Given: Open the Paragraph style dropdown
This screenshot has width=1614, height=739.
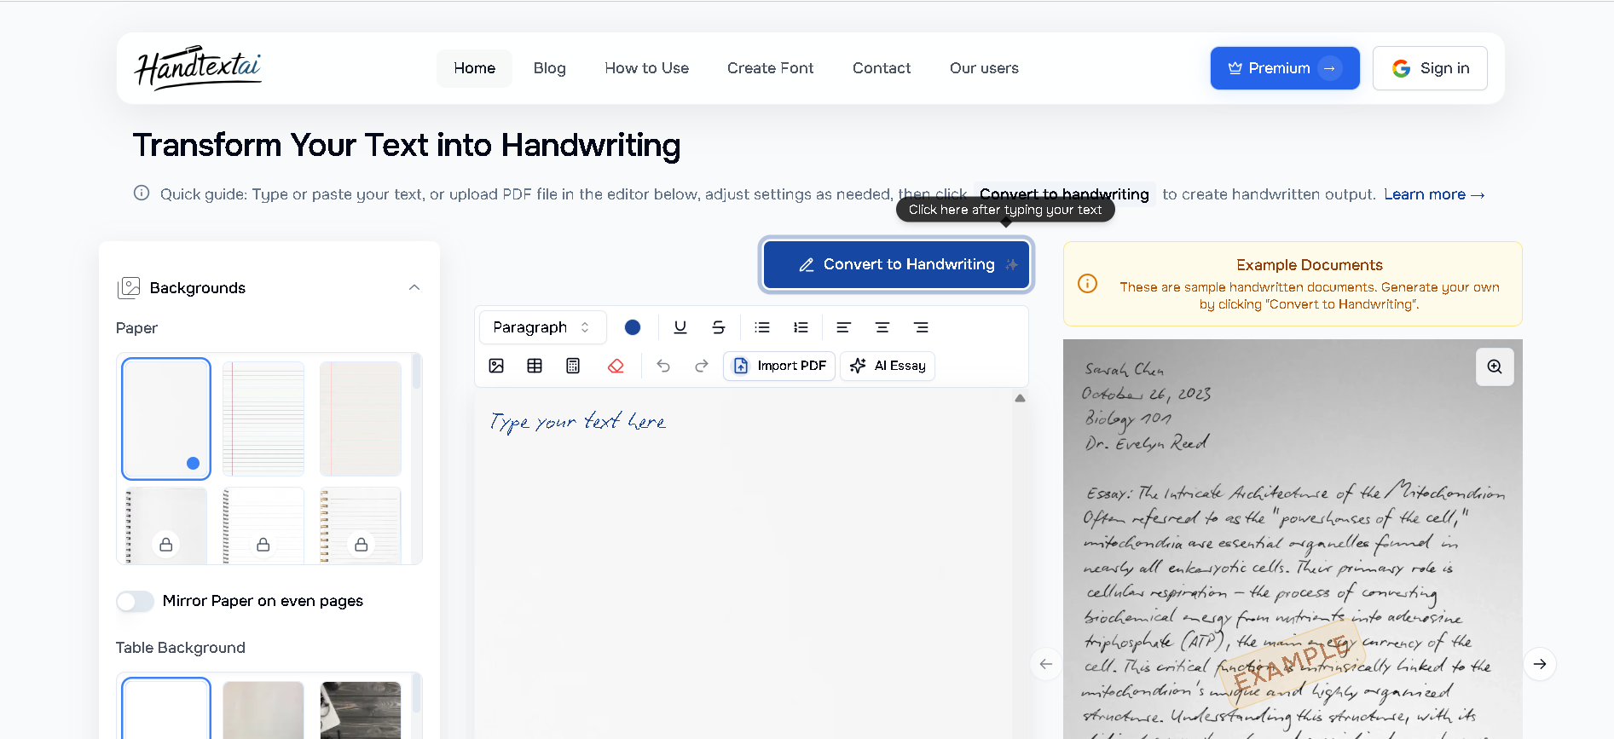Looking at the screenshot, I should [542, 327].
